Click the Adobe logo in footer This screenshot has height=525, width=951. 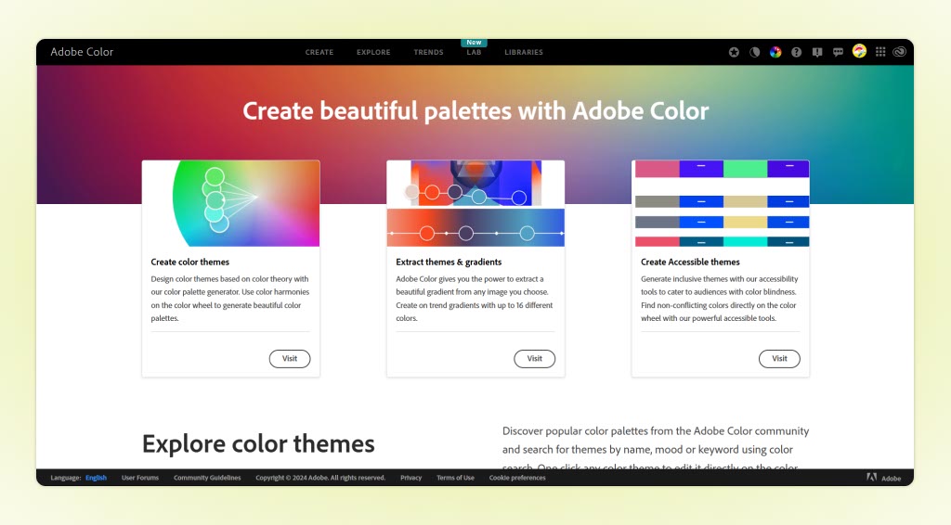click(x=871, y=477)
